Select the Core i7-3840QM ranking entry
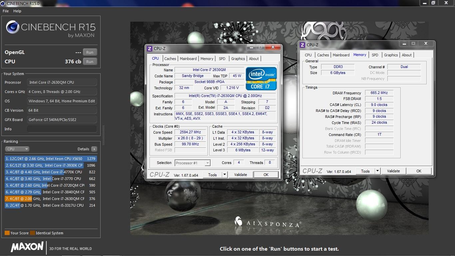This screenshot has width=455, height=256. pos(51,192)
